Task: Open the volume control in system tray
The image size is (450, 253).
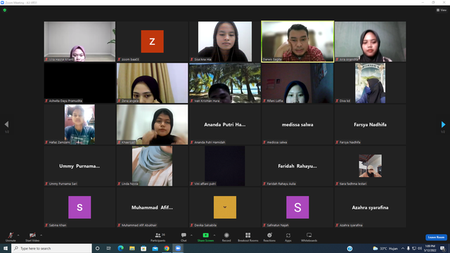Action: 420,248
